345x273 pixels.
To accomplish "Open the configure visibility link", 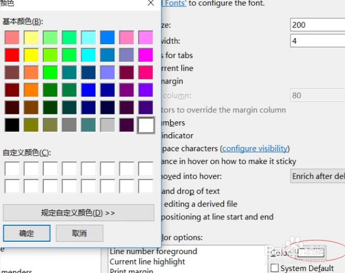I will click(x=255, y=149).
